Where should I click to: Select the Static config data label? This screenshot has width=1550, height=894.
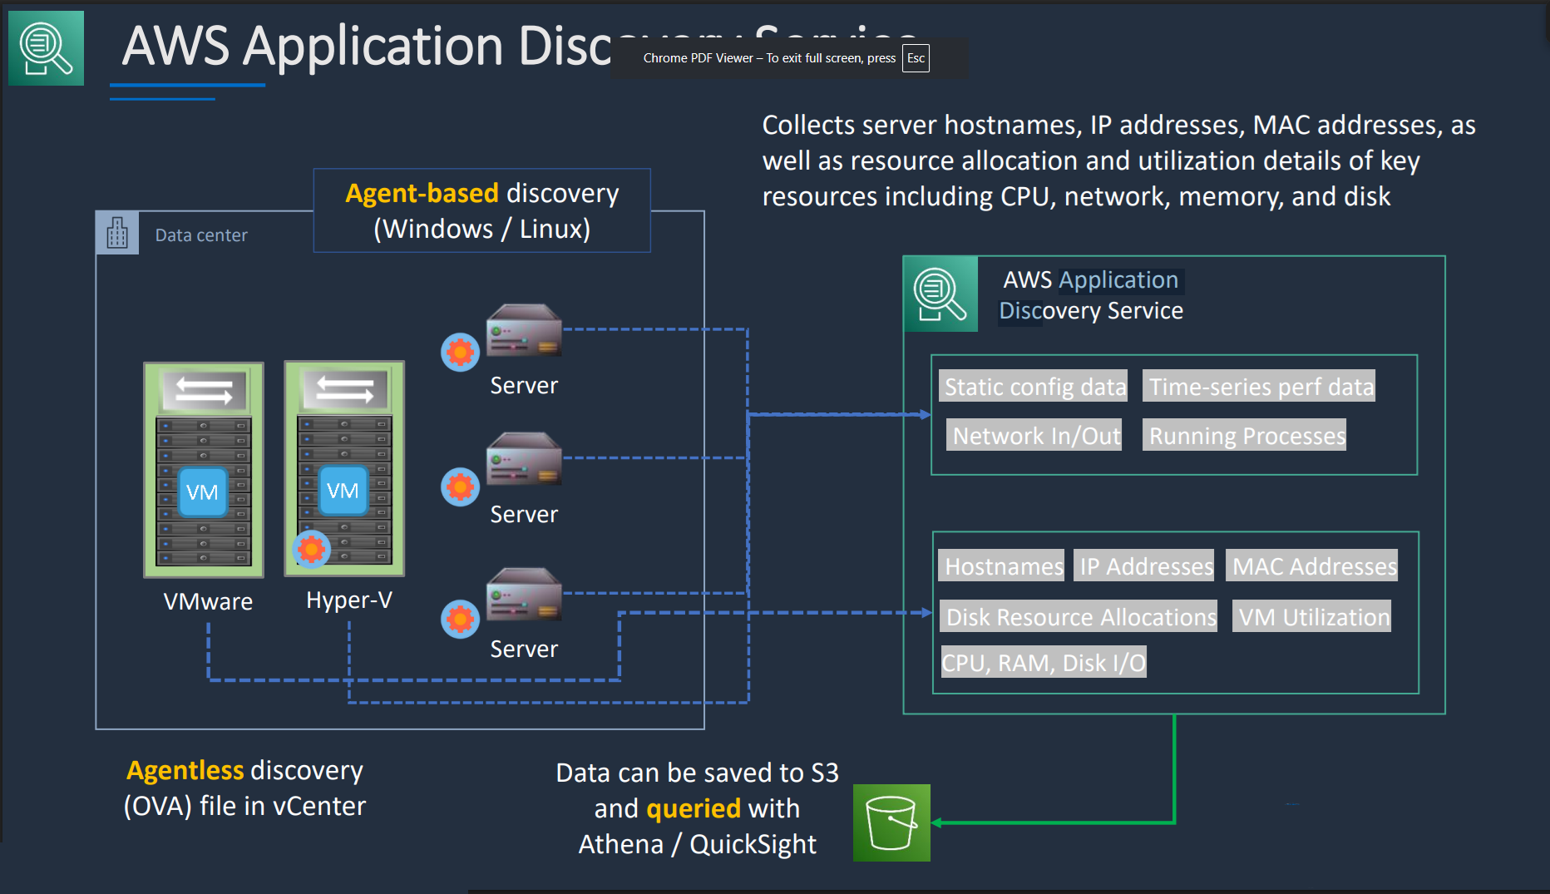click(x=1034, y=386)
